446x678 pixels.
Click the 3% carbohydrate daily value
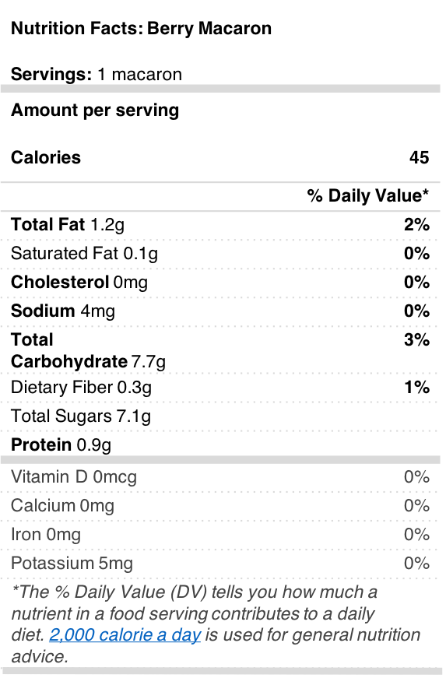coord(416,340)
